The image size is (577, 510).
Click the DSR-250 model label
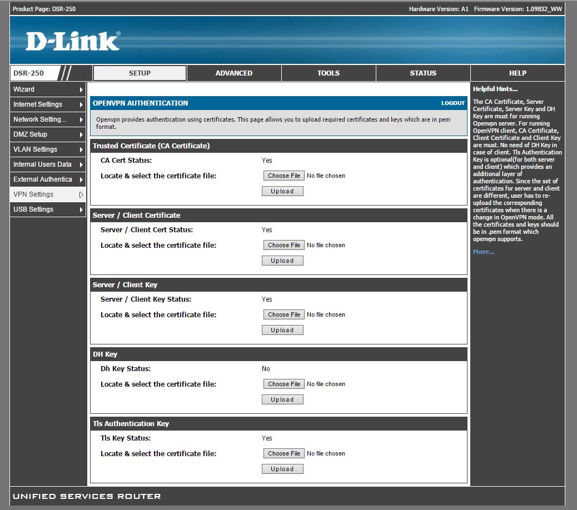click(x=29, y=73)
